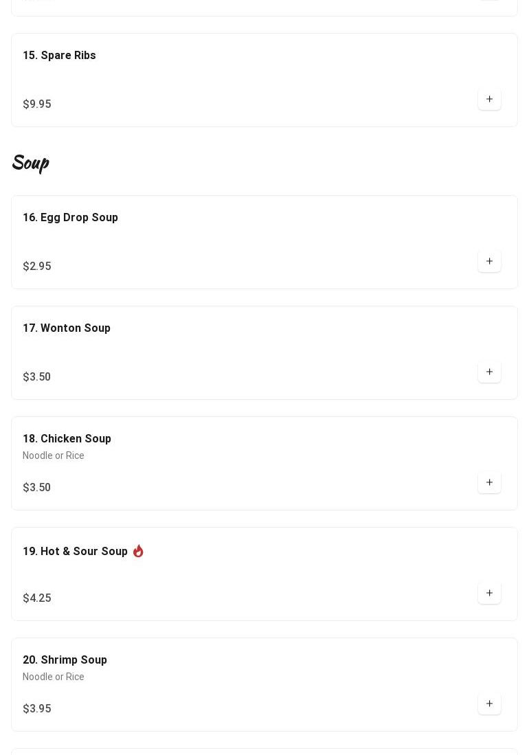This screenshot has width=529, height=755.
Task: Click the $2.95 Egg Drop Soup price
Action: click(x=37, y=267)
